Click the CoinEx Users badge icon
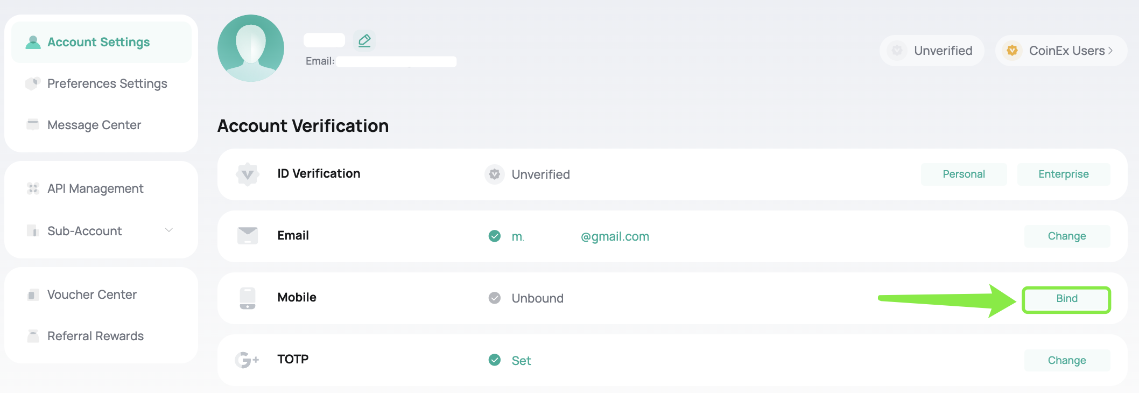This screenshot has height=393, width=1139. pyautogui.click(x=1012, y=51)
